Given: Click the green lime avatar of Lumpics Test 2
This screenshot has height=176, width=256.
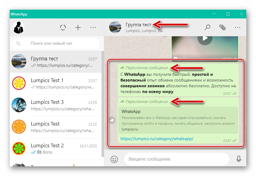Looking at the screenshot, I should 19,149.
